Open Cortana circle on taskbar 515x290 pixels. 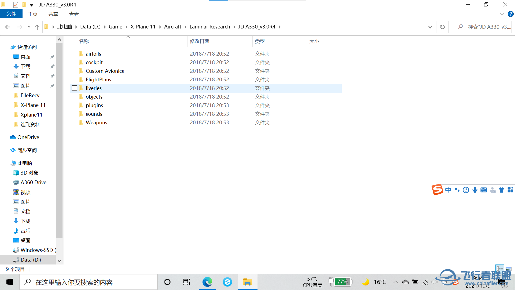(167, 282)
